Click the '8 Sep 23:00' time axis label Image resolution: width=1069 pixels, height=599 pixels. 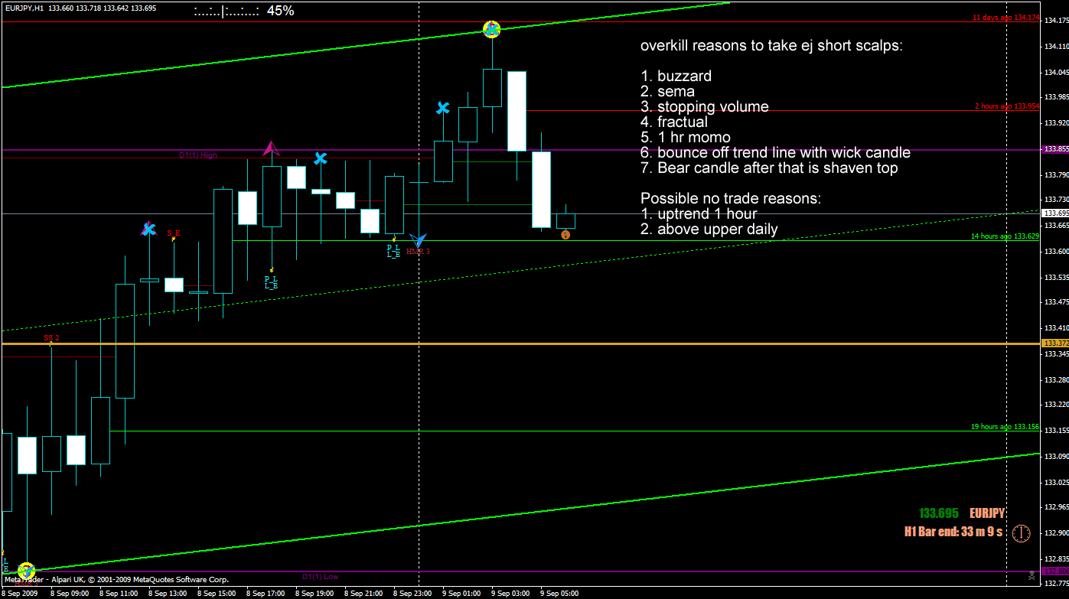pyautogui.click(x=412, y=593)
